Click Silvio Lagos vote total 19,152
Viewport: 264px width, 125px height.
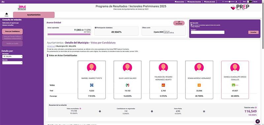[127, 90]
